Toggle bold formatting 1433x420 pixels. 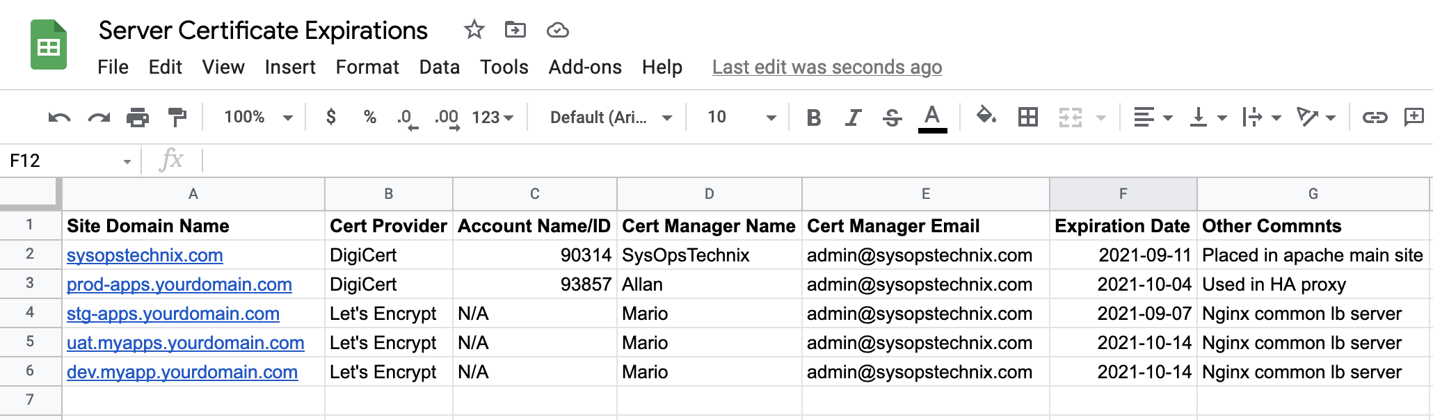(x=813, y=118)
